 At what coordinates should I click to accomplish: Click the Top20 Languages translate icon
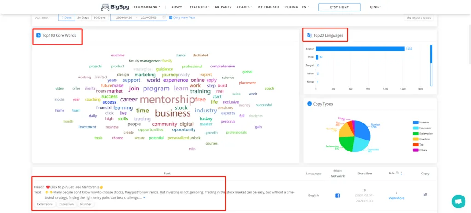[309, 35]
